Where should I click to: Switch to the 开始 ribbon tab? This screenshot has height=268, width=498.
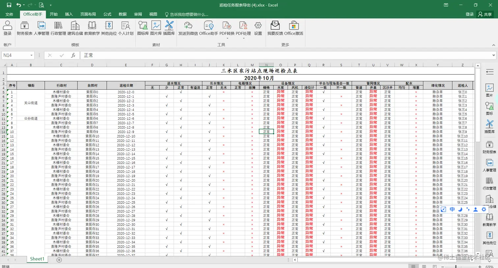pyautogui.click(x=53, y=14)
